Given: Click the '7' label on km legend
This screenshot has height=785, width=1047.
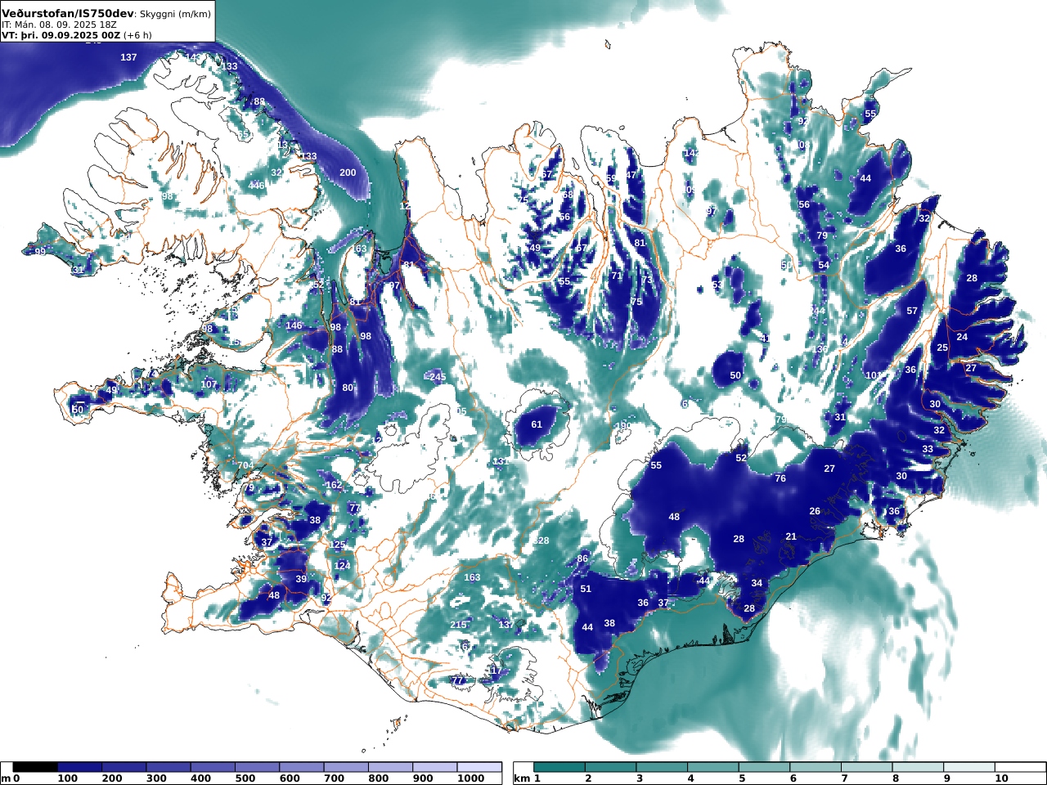Looking at the screenshot, I should [x=845, y=778].
